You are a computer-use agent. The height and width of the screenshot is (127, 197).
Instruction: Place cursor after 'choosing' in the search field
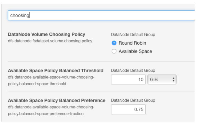click(29, 15)
